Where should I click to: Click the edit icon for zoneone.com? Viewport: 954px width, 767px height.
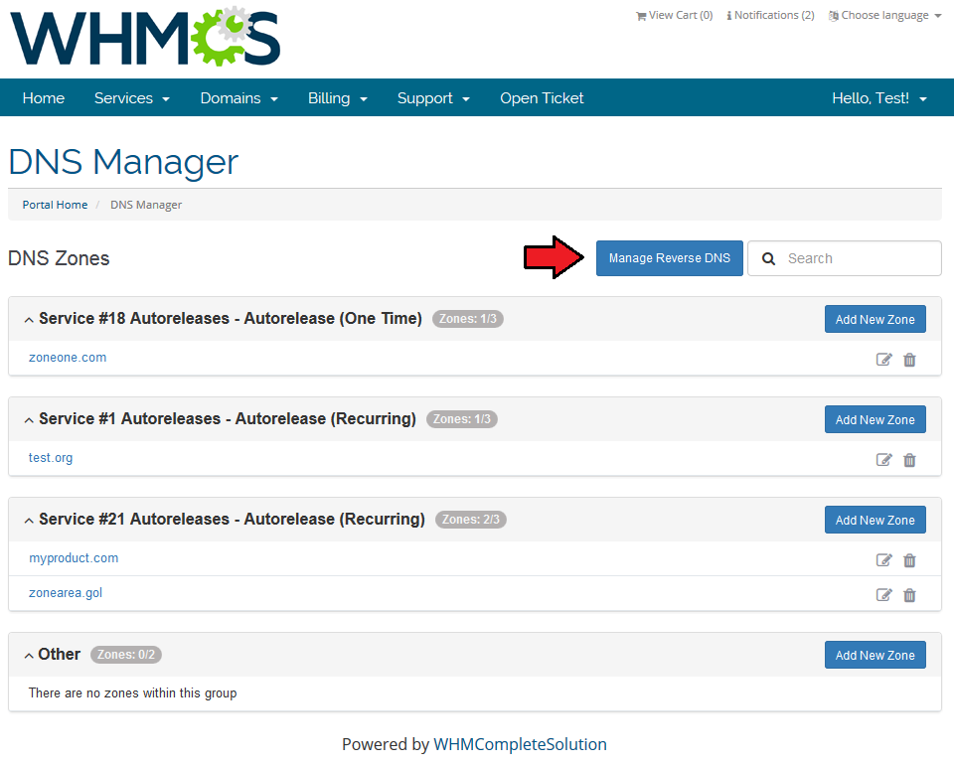tap(883, 360)
